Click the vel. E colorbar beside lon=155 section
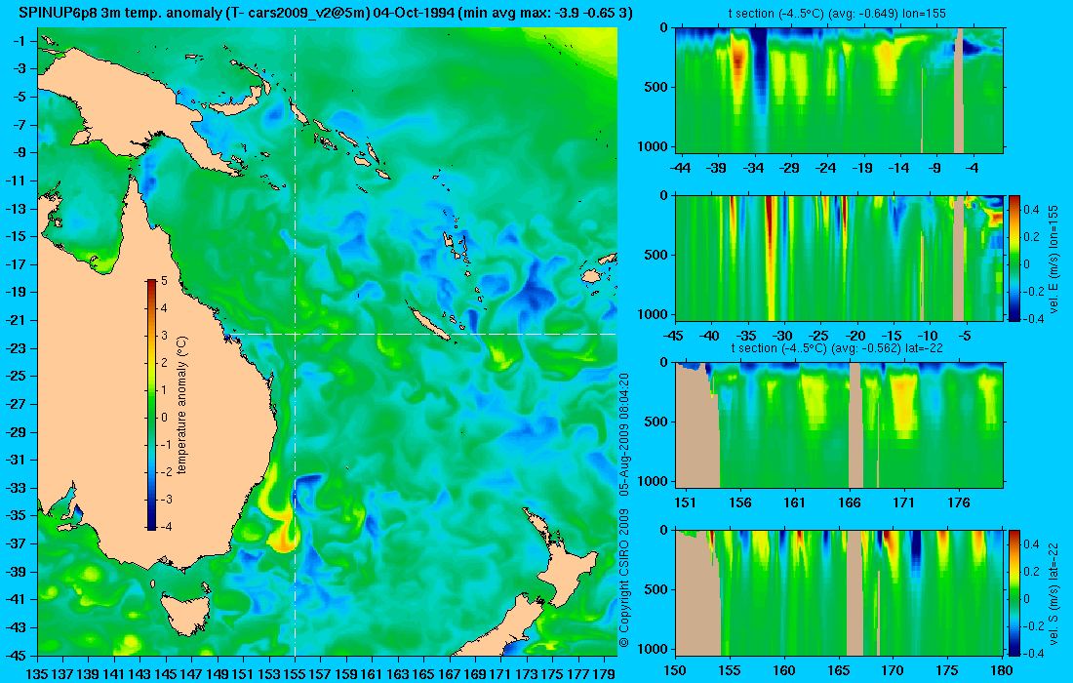1073x683 pixels. (1013, 258)
